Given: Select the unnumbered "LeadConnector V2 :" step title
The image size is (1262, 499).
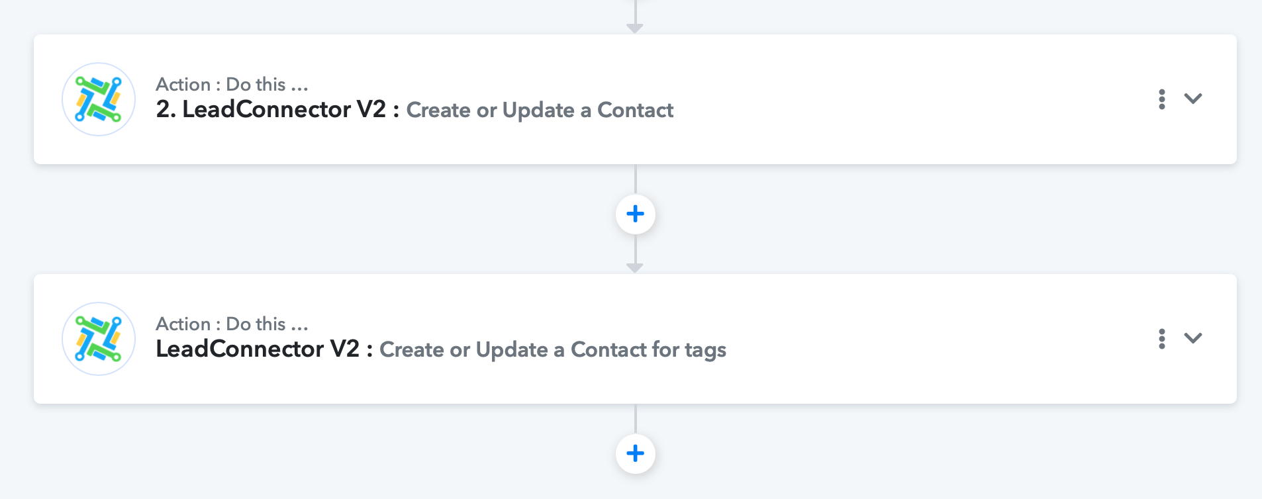Looking at the screenshot, I should coord(264,349).
